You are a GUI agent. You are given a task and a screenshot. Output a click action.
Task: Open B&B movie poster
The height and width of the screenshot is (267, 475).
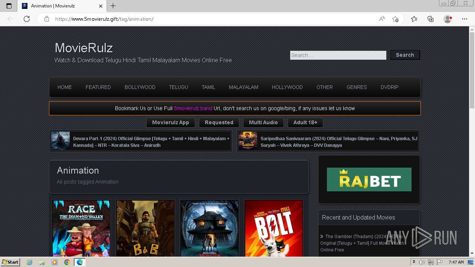tap(145, 228)
